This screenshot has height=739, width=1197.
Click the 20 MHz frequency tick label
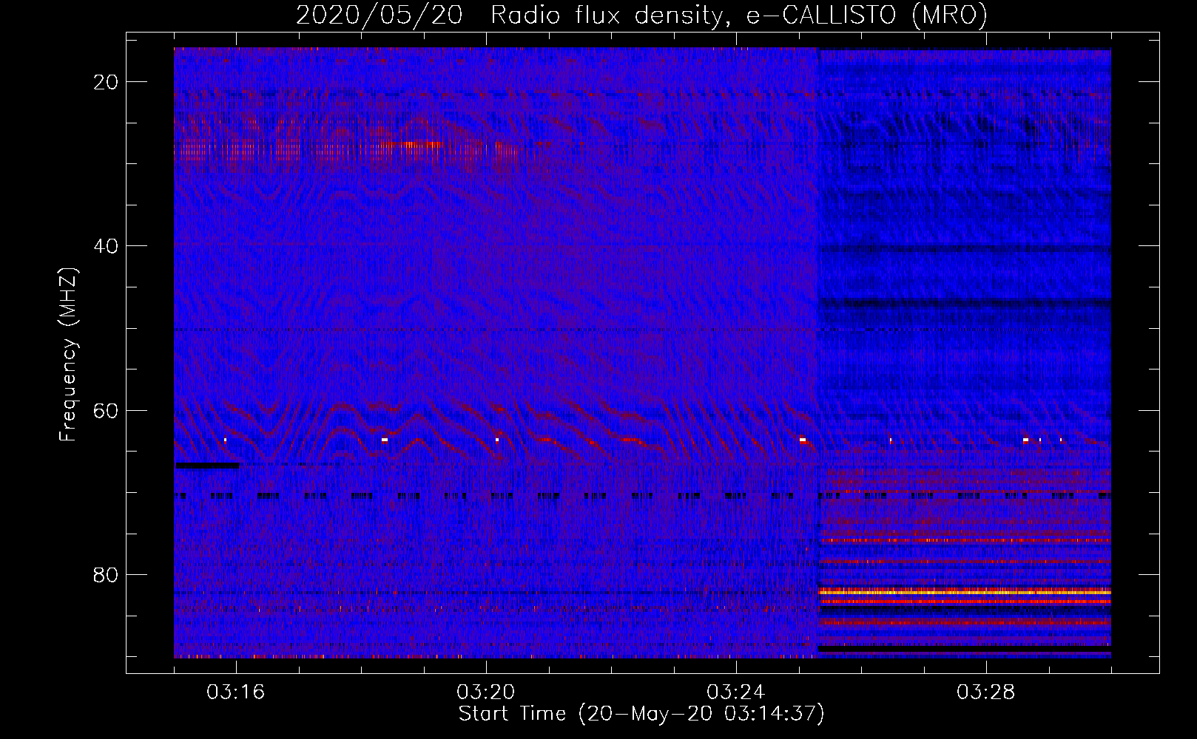click(106, 82)
